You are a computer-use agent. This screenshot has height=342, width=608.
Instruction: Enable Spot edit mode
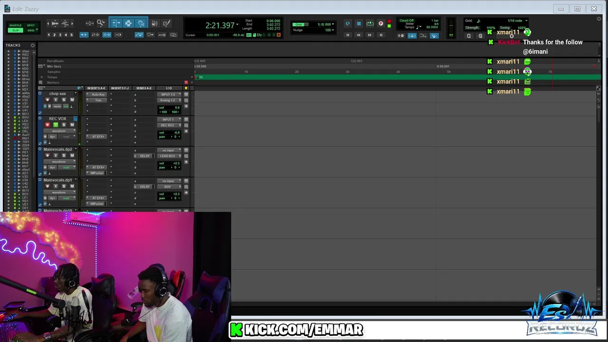(31, 25)
